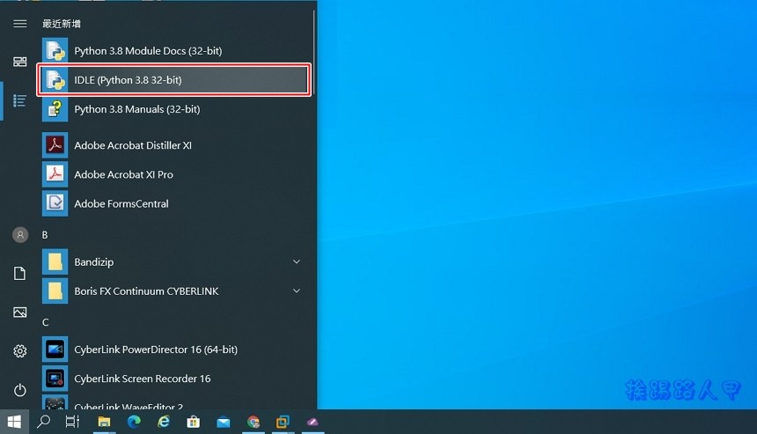Screen dimensions: 757x434
Task: Click the letter B section header
Action: [45, 235]
